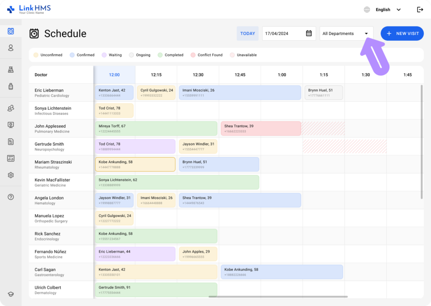Viewport: 431px width, 306px height.
Task: Open the laboratory flask sidebar icon
Action: [x=11, y=69]
